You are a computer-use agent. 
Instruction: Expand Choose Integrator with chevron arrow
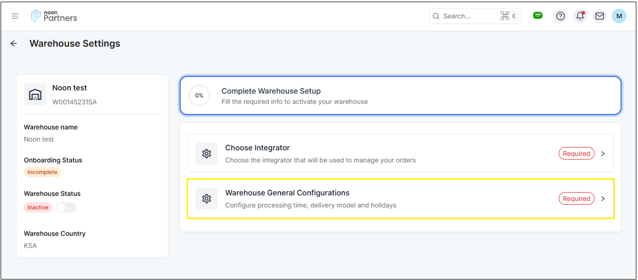tap(603, 154)
